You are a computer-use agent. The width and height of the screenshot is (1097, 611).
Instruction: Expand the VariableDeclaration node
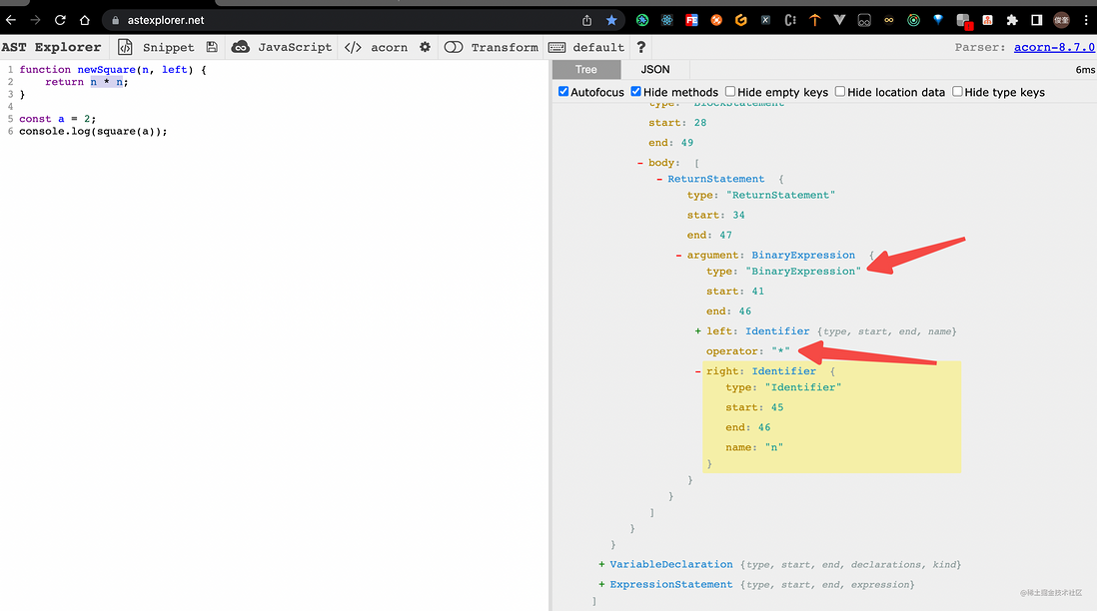[x=601, y=564]
